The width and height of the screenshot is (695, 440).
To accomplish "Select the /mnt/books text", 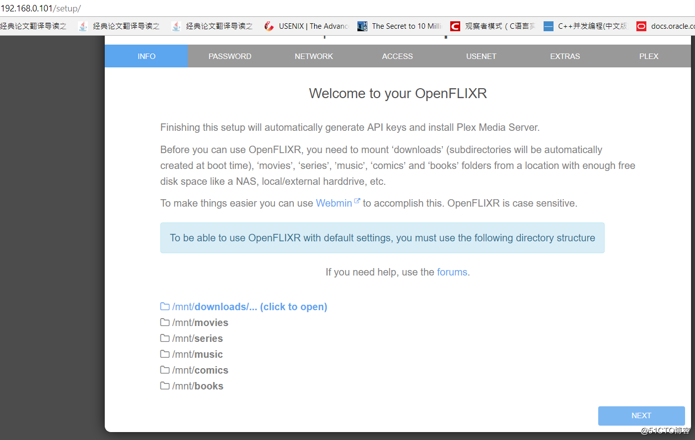I will pyautogui.click(x=198, y=386).
